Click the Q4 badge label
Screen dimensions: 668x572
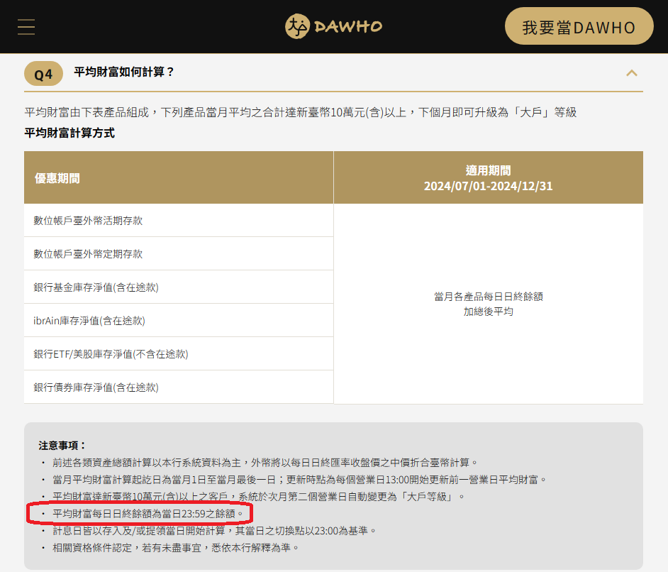coord(43,74)
